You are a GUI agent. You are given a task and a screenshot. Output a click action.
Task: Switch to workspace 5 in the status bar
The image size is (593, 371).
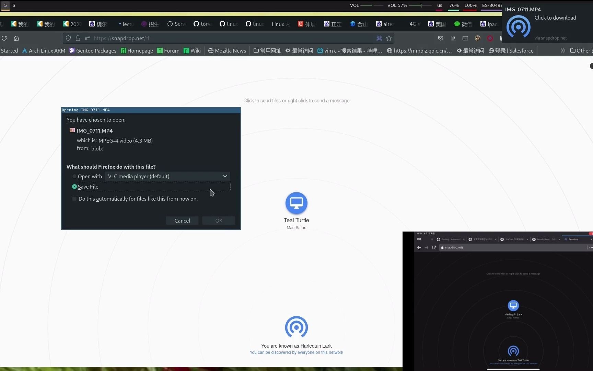[x=5, y=5]
